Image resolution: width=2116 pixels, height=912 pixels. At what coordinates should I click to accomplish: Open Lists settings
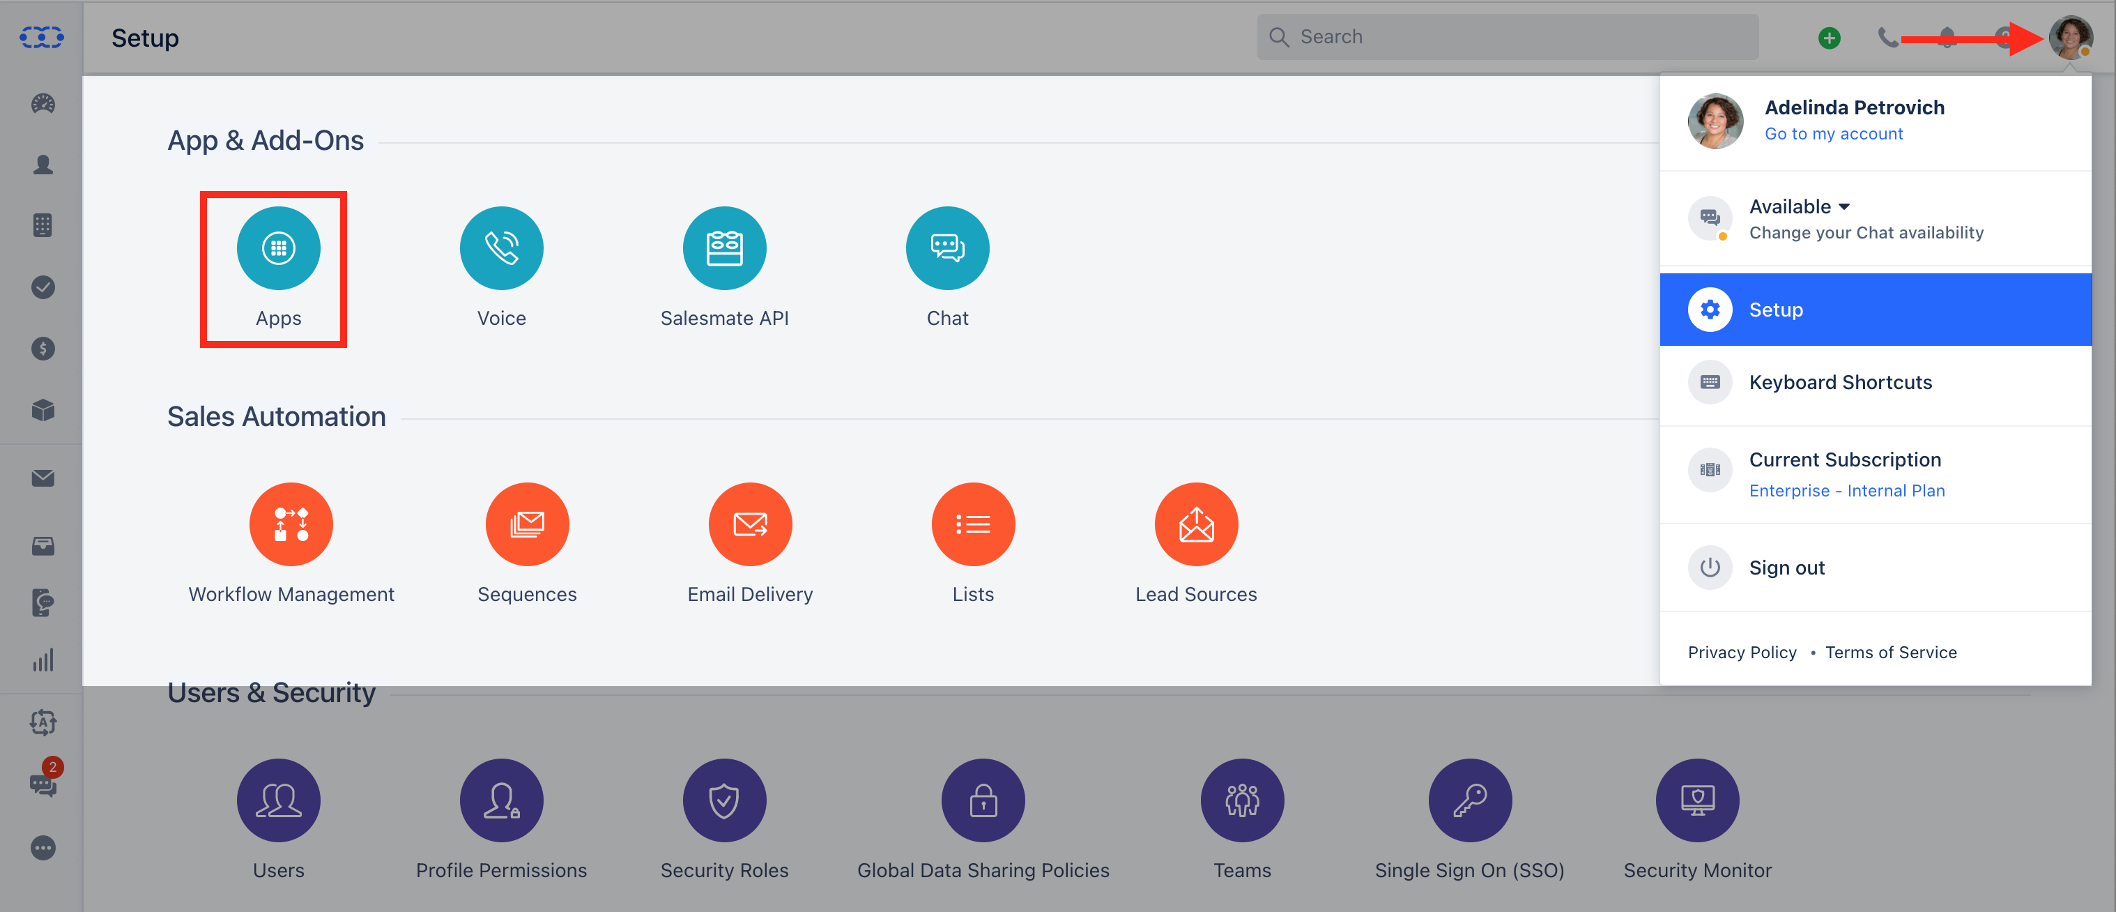pos(974,524)
